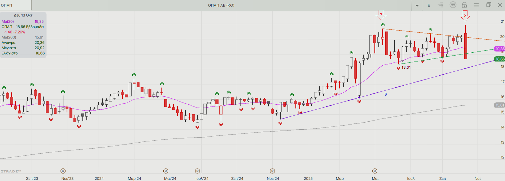Image resolution: width=505 pixels, height=181 pixels.
Task: Open the two-line hamburger menu icon
Action: tap(476, 5)
